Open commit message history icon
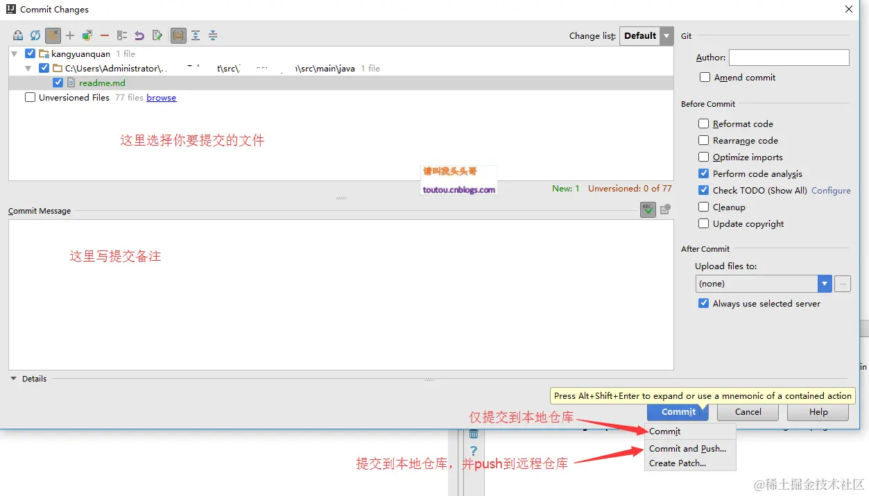This screenshot has height=496, width=869. (x=664, y=208)
